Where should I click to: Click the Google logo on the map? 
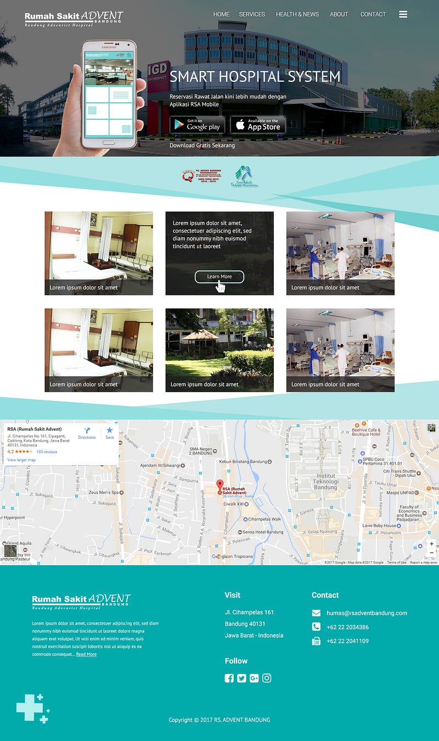219,556
